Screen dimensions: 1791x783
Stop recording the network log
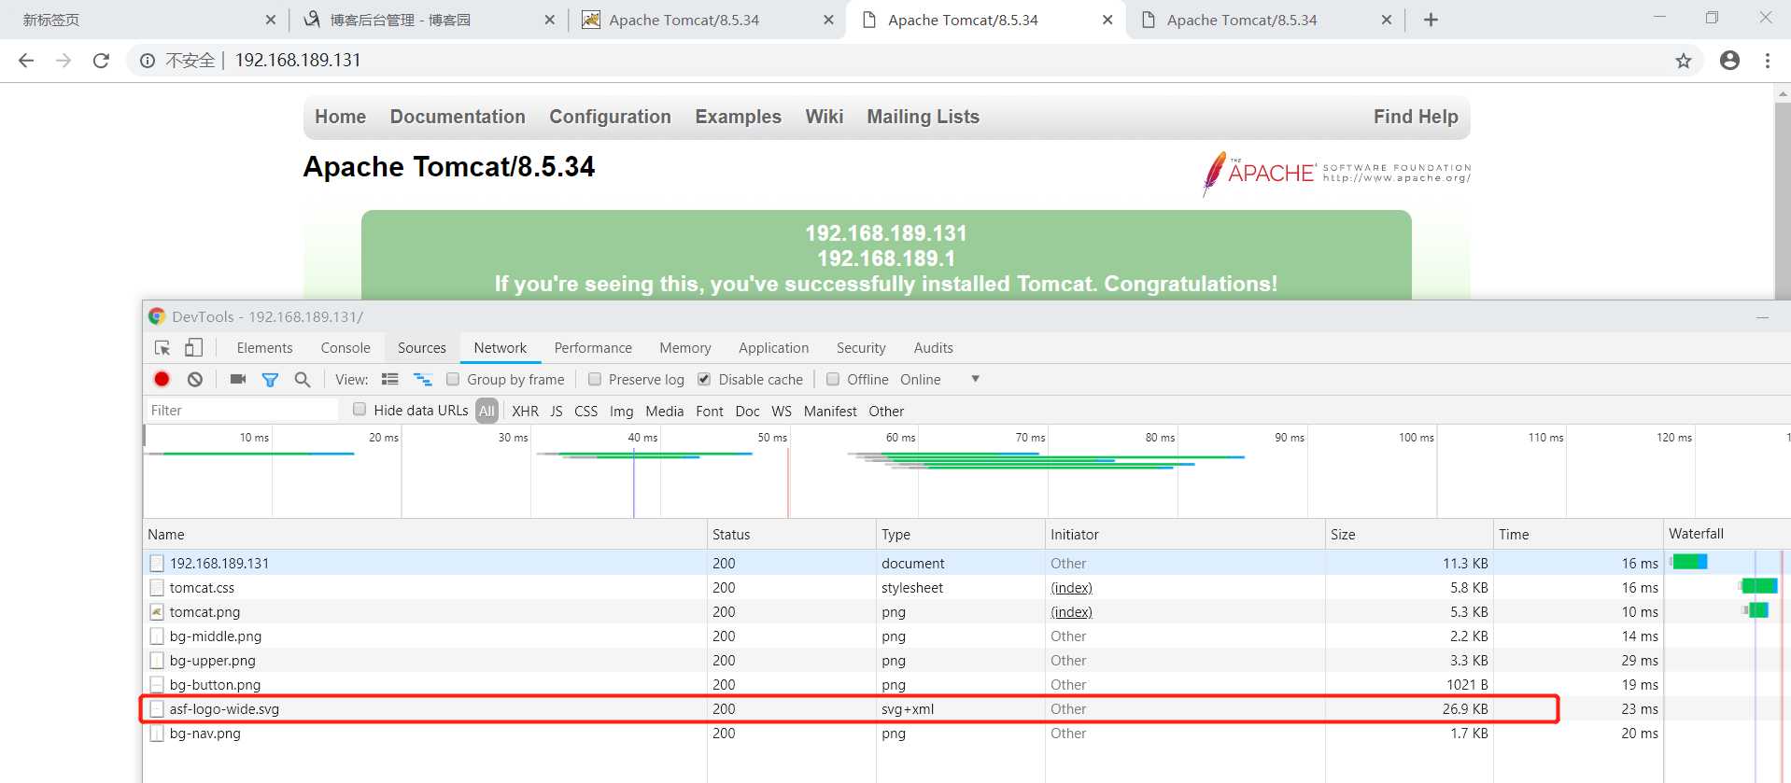click(x=162, y=379)
